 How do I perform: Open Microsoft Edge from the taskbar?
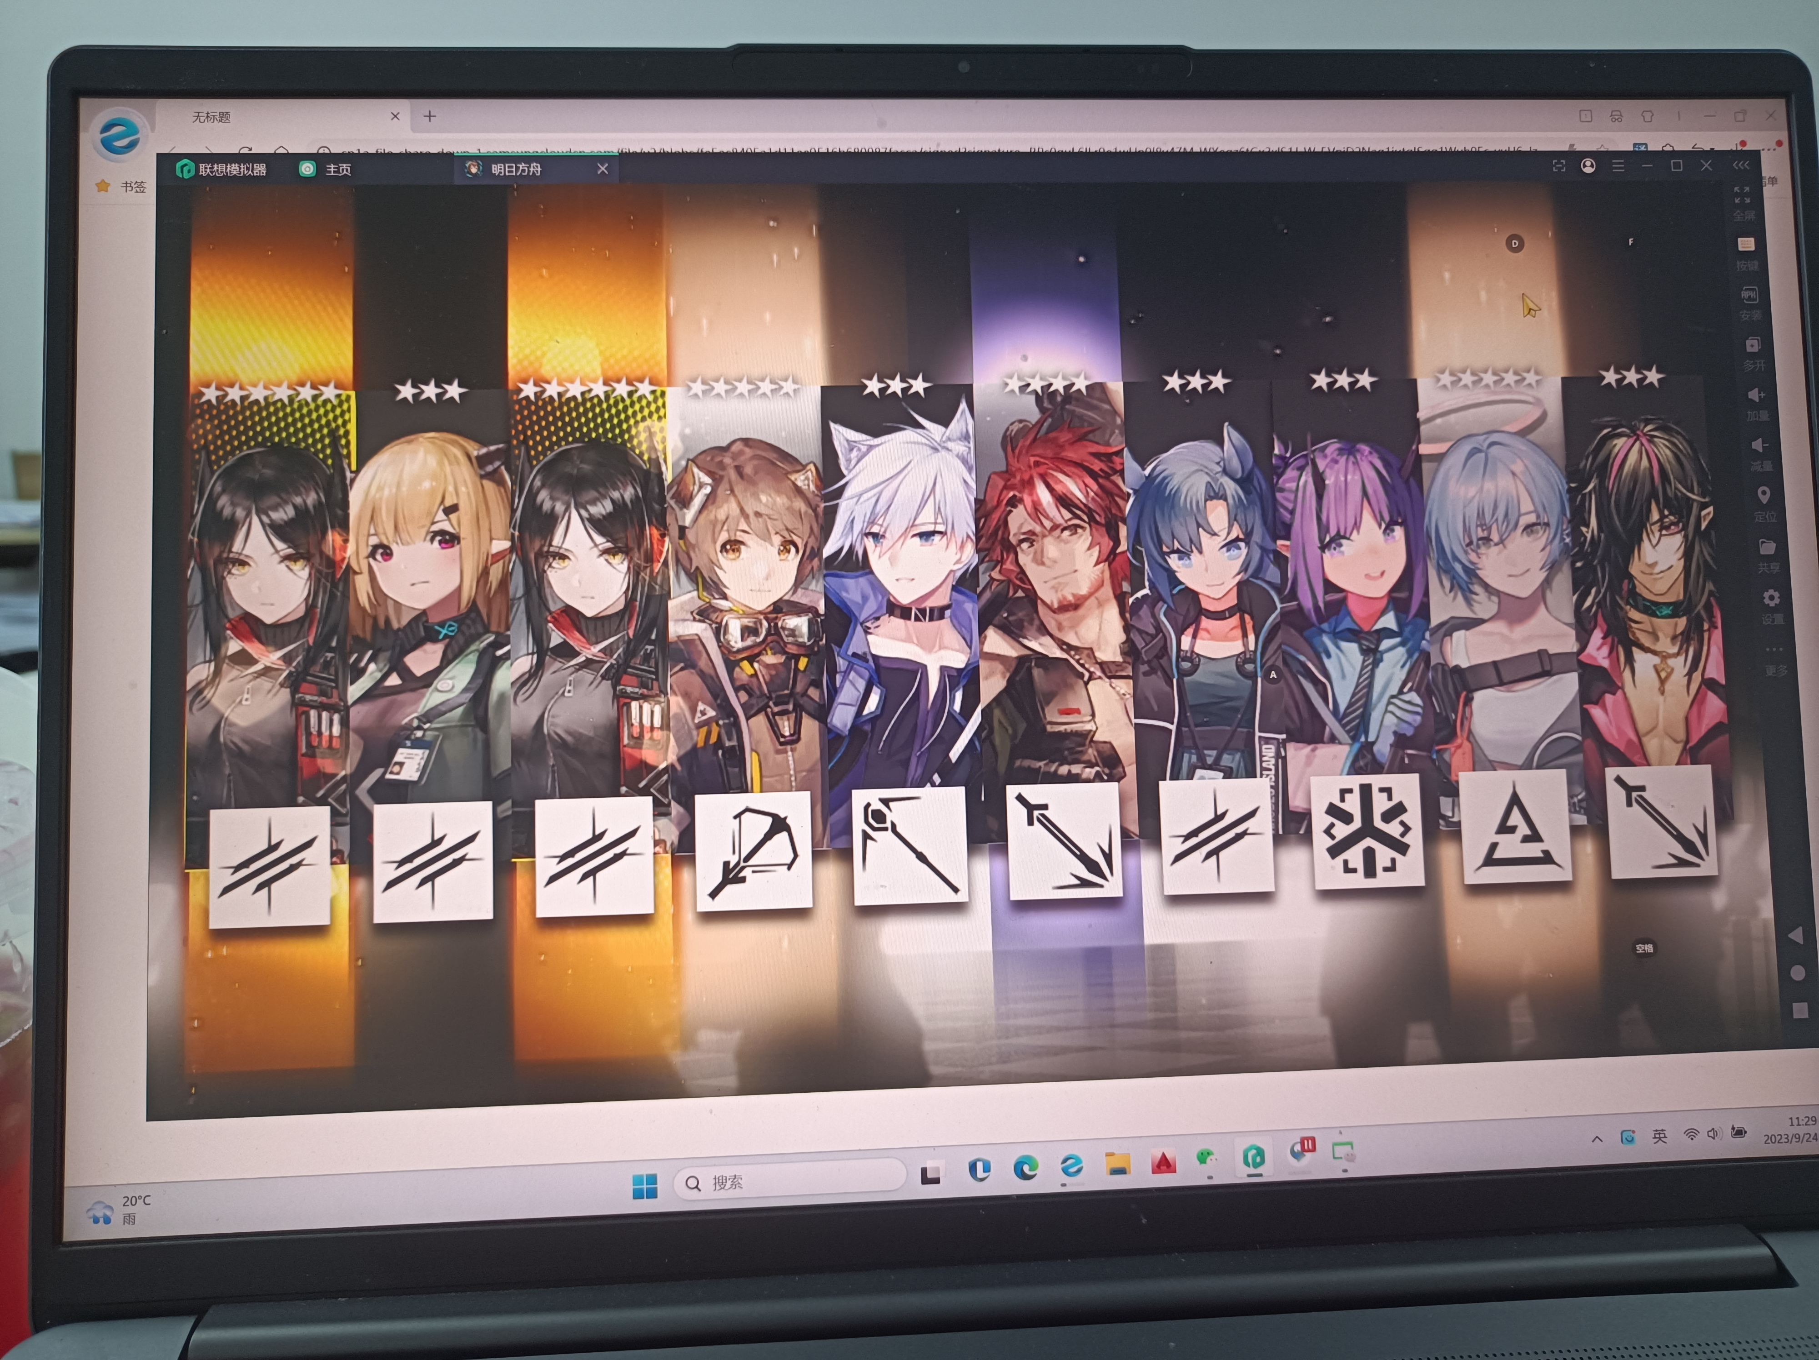pos(1025,1167)
